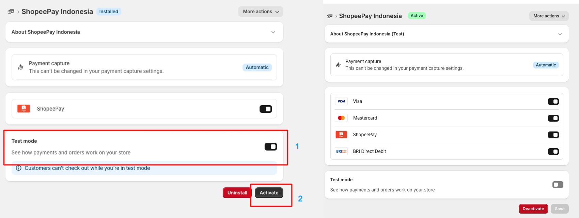The height and width of the screenshot is (218, 579).
Task: Click the breadcrumb icon beside Active ShopeePay title
Action: click(330, 16)
